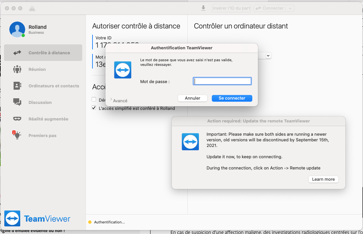Click the Rolland profile avatar

pos(17,29)
